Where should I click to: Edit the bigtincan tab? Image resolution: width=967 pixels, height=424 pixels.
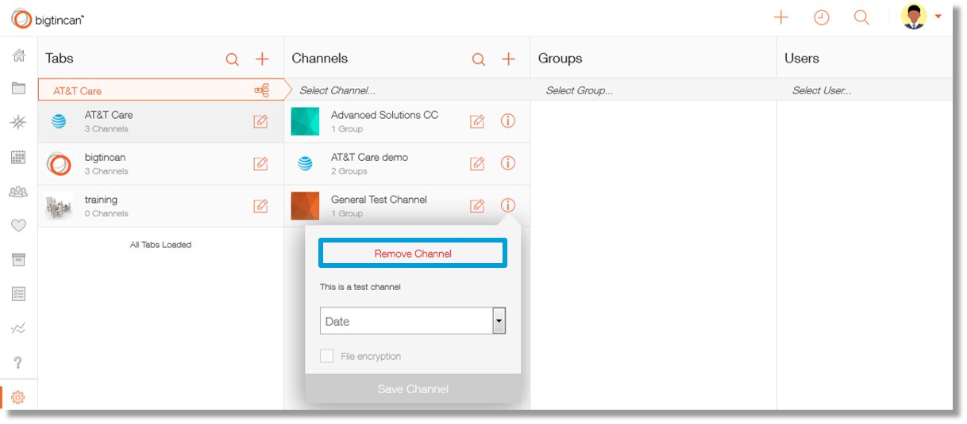click(x=260, y=163)
